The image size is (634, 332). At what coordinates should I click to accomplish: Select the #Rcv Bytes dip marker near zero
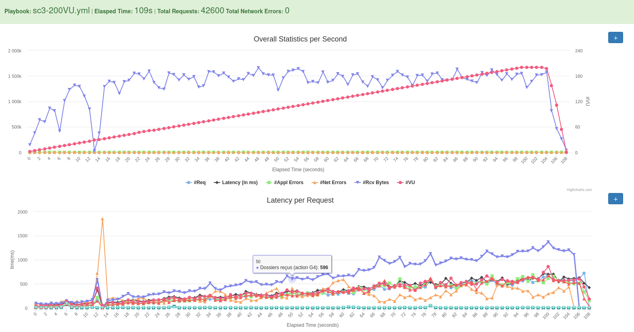[x=94, y=151]
